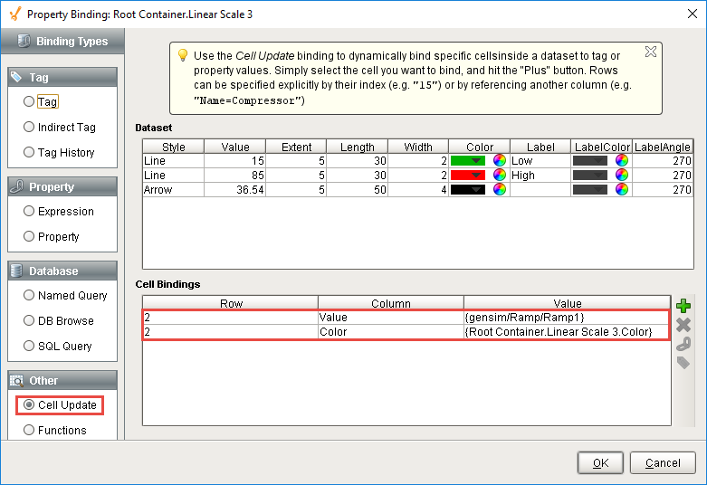The height and width of the screenshot is (485, 707).
Task: Click the lightbulb hint icon
Action: coord(183,55)
